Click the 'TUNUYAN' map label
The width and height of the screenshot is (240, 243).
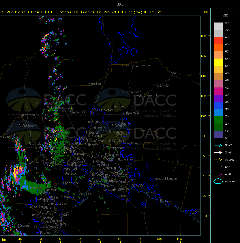click(x=61, y=225)
